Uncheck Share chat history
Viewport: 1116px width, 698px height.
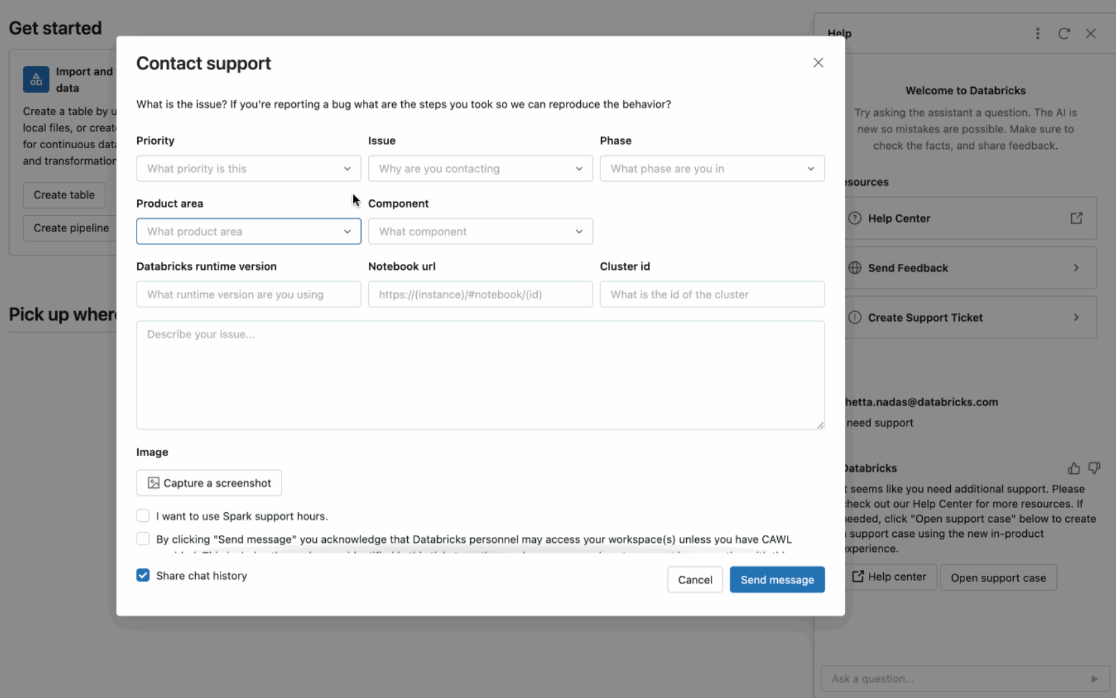coord(143,575)
